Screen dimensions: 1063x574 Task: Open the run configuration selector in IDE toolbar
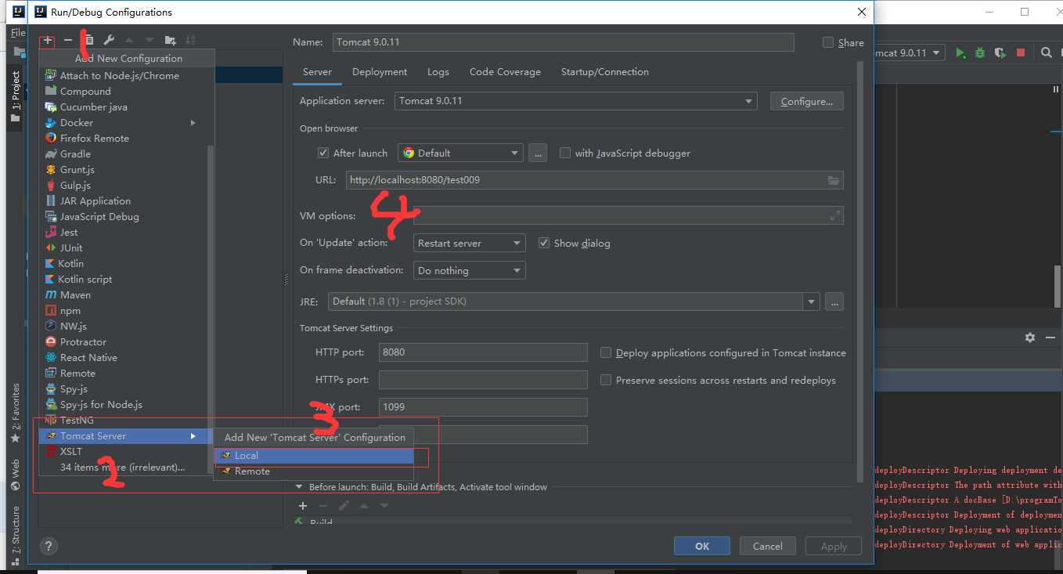(x=910, y=52)
